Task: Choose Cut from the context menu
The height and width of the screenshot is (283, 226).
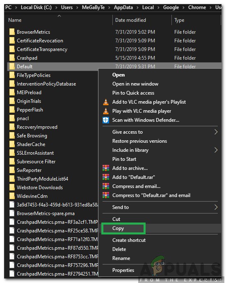Action: 116,219
